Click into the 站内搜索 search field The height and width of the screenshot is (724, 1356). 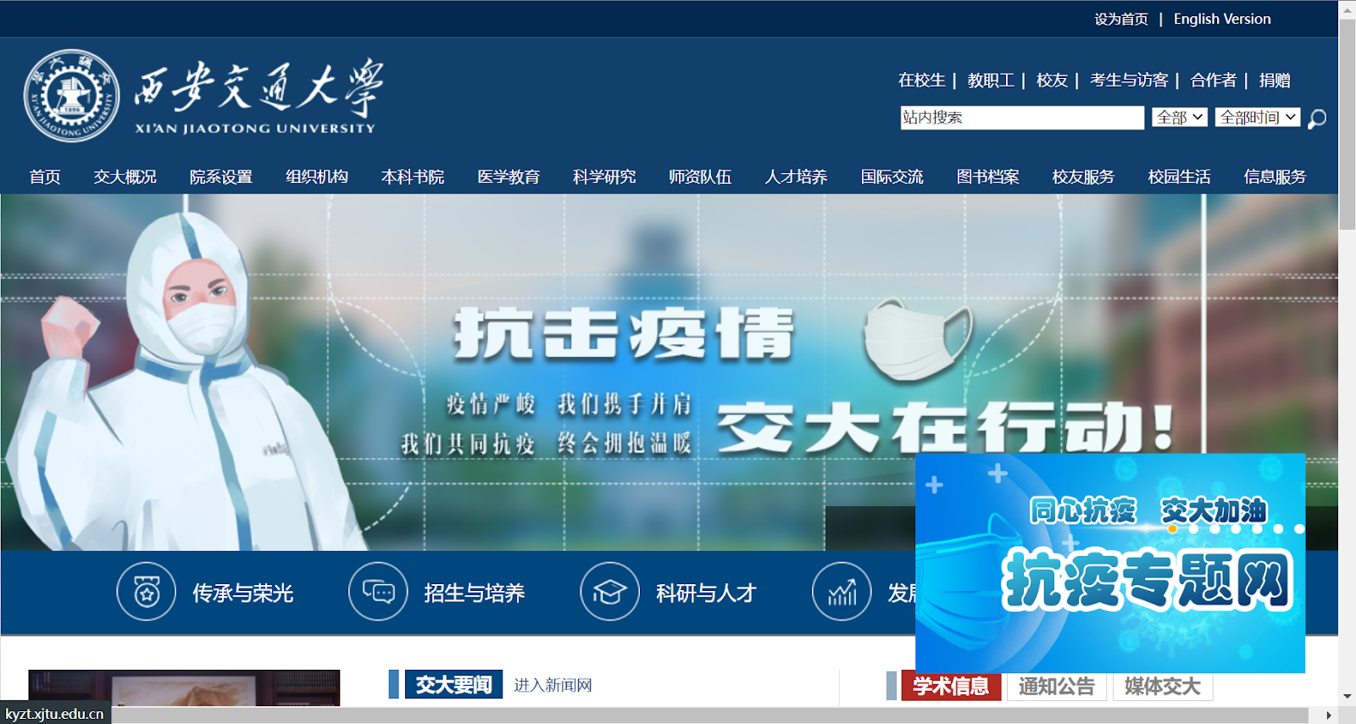pyautogui.click(x=1022, y=117)
